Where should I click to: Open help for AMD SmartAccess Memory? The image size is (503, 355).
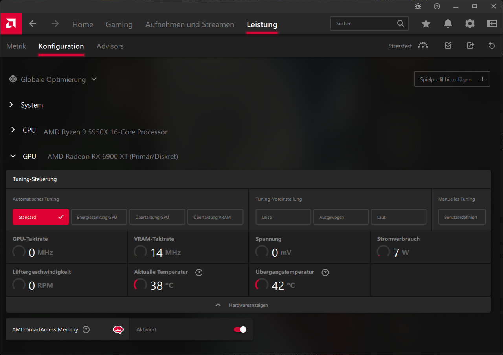tap(86, 329)
